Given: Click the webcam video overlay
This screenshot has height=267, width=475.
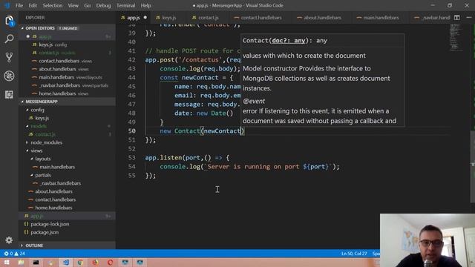Looking at the screenshot, I should click(427, 240).
